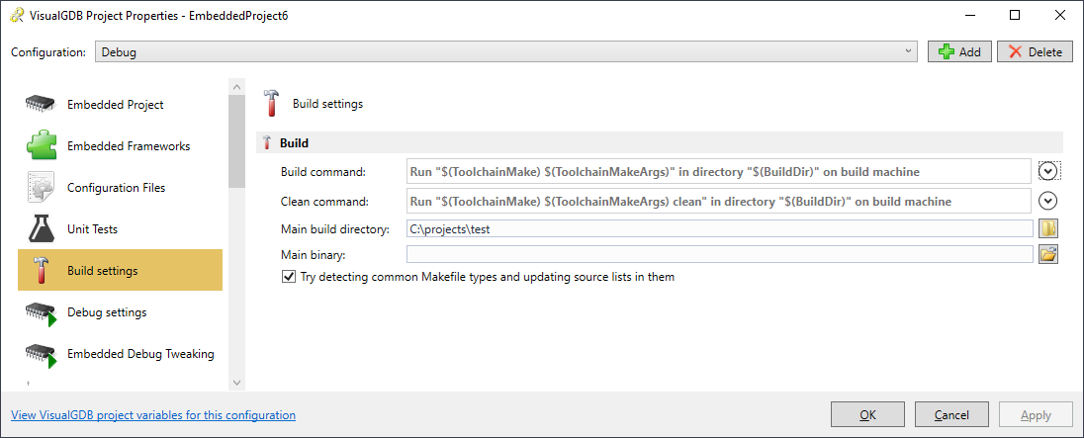The image size is (1084, 438).
Task: Click the Cancel button
Action: (951, 415)
